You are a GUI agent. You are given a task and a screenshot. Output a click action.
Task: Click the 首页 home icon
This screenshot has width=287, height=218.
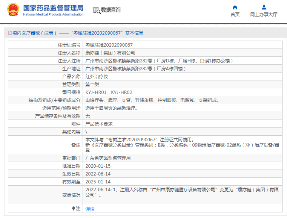tap(235, 7)
